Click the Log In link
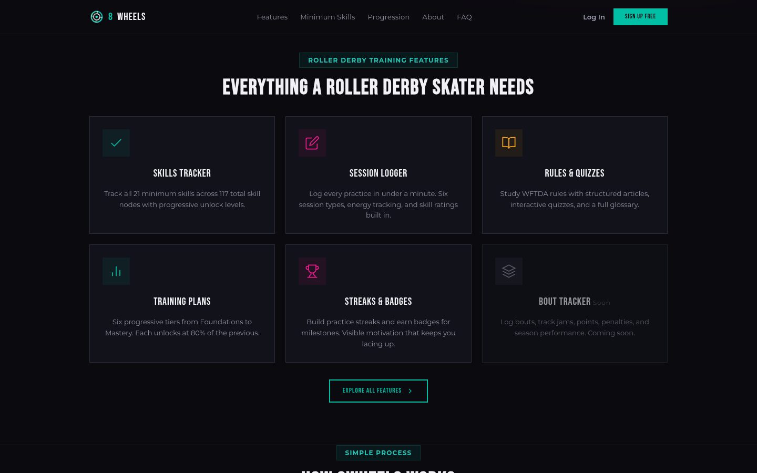 pyautogui.click(x=594, y=17)
